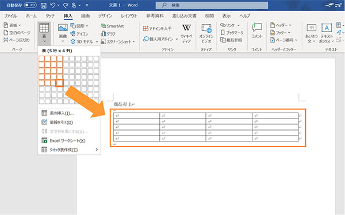Click the アイコン icons button
Image resolution: width=345 pixels, height=215 pixels.
(79, 34)
